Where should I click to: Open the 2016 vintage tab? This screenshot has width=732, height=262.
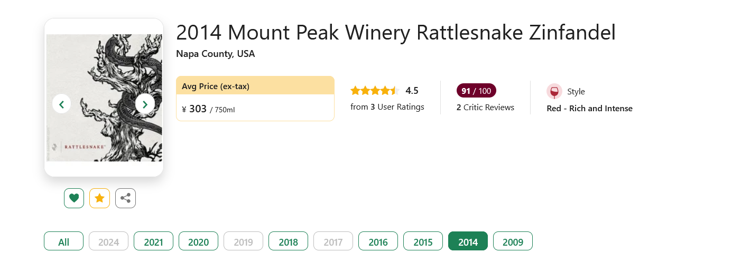pyautogui.click(x=378, y=241)
